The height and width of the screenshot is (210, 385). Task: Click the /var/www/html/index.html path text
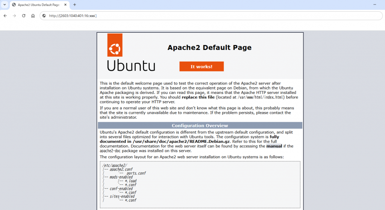261,97
